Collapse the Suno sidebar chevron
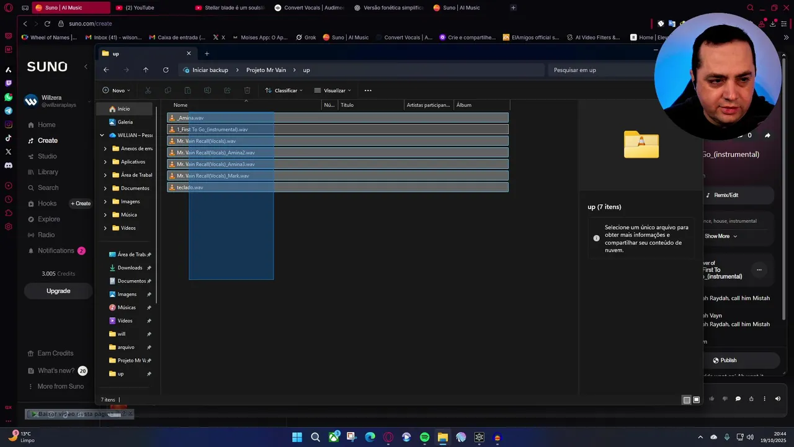 (x=86, y=66)
